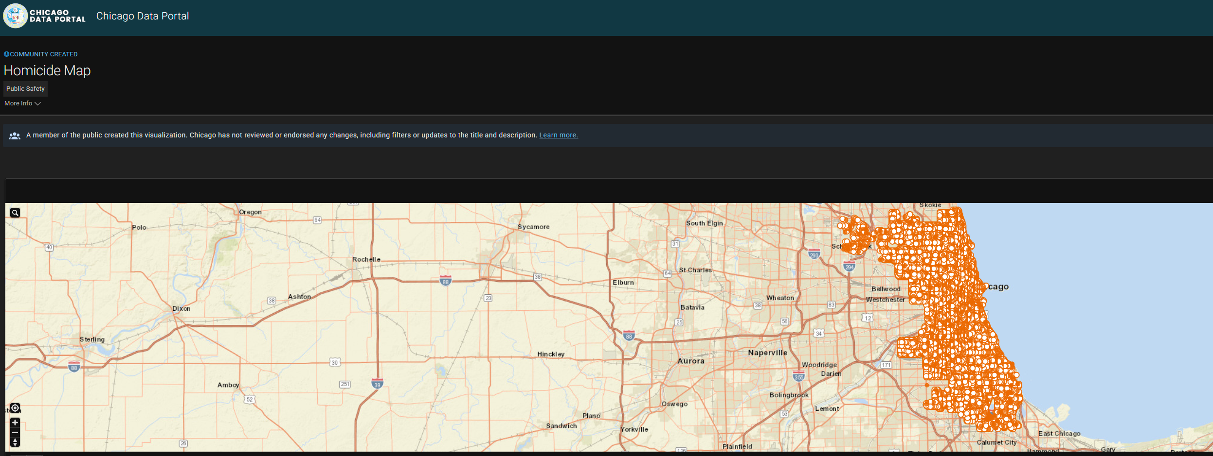Go to Chicago Data Portal home title
The width and height of the screenshot is (1213, 456).
143,16
